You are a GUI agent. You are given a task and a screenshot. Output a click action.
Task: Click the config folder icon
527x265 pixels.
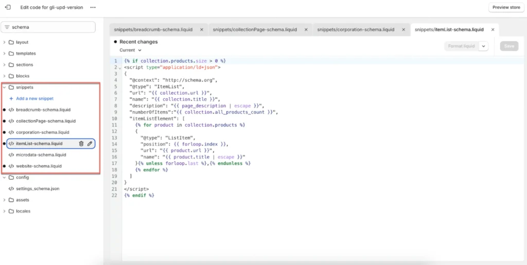[11, 178]
